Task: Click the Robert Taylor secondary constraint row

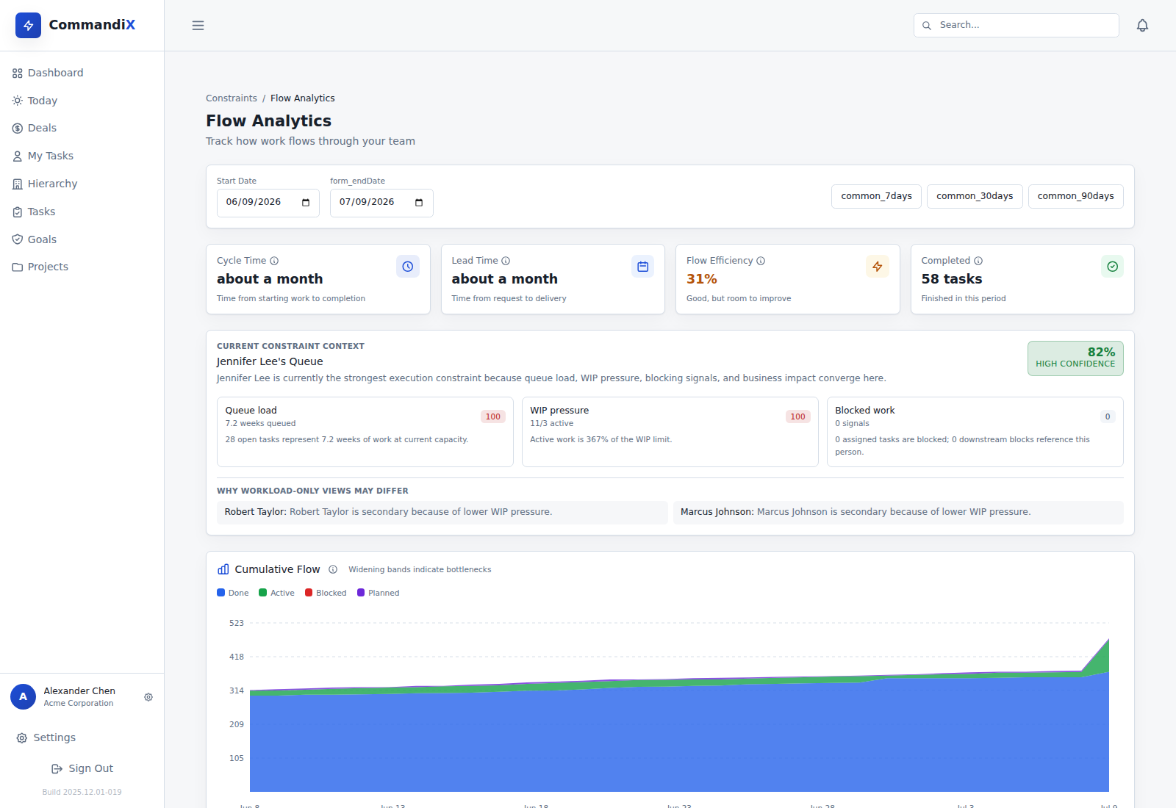Action: [442, 512]
